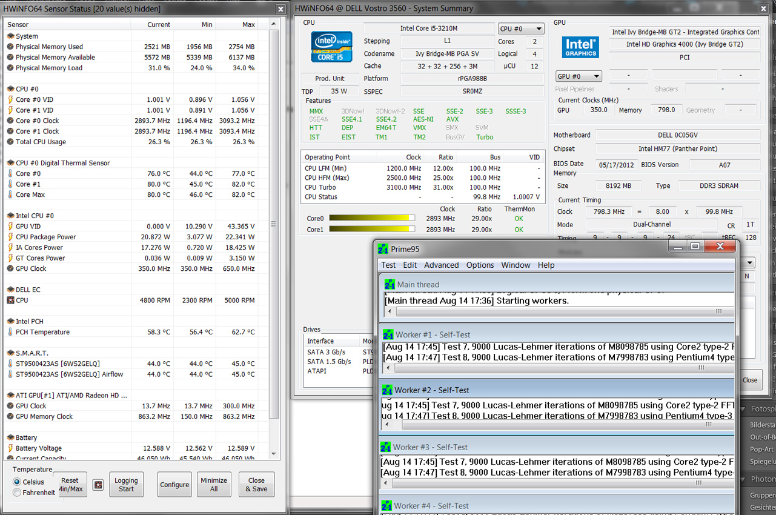Viewport: 776px width, 515px height.
Task: Click the Reset Min/Max button
Action: [x=70, y=485]
